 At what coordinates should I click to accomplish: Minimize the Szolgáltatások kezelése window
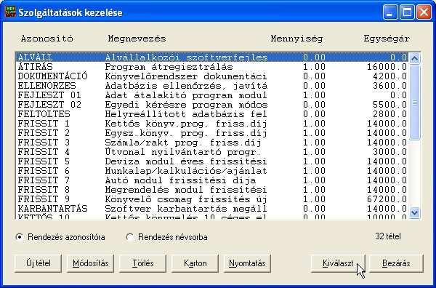pos(389,12)
